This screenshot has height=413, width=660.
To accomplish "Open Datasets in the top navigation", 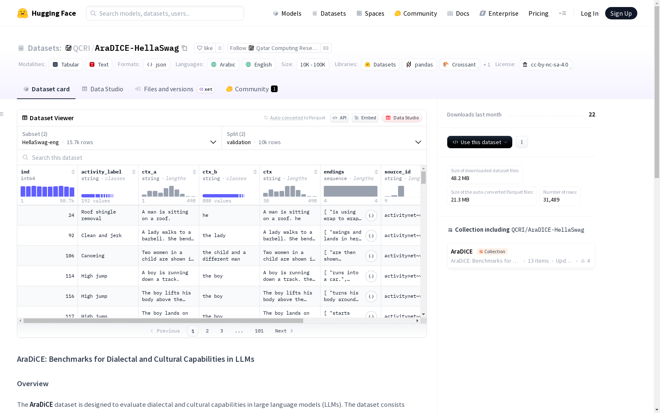I will pyautogui.click(x=329, y=13).
